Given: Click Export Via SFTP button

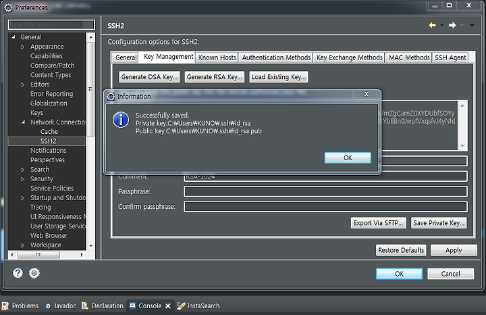Looking at the screenshot, I should coord(379,223).
